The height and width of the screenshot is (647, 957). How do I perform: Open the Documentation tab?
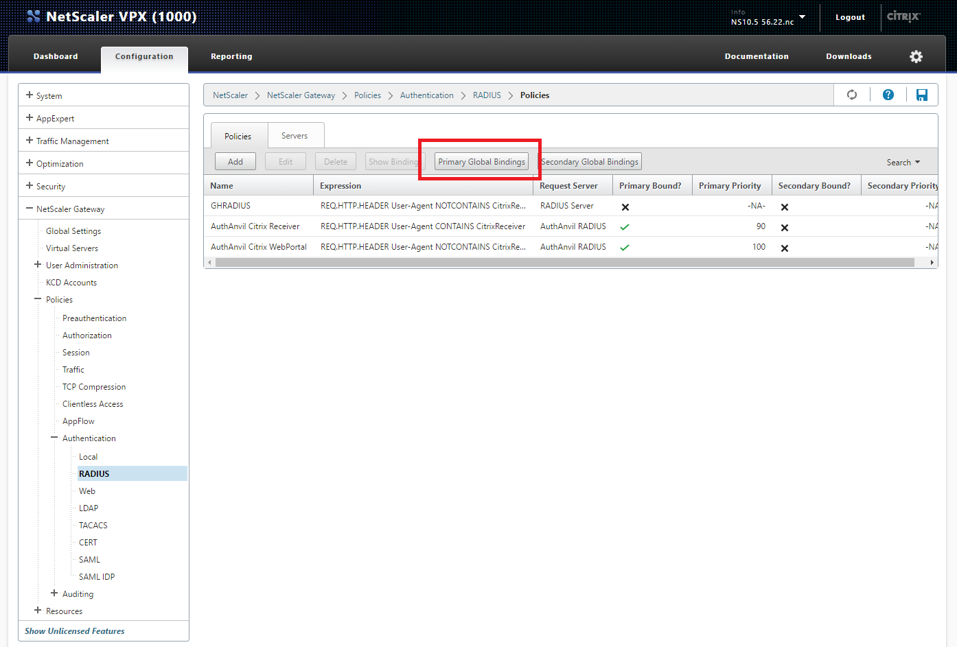click(x=757, y=56)
